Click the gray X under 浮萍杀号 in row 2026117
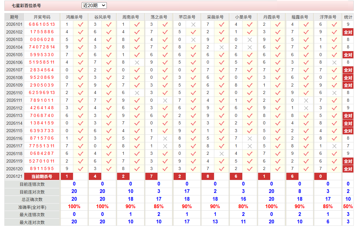 (x=334, y=146)
